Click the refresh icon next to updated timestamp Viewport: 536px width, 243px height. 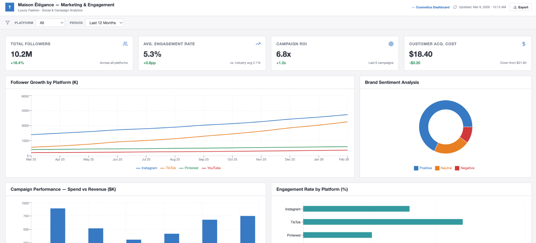coord(455,7)
